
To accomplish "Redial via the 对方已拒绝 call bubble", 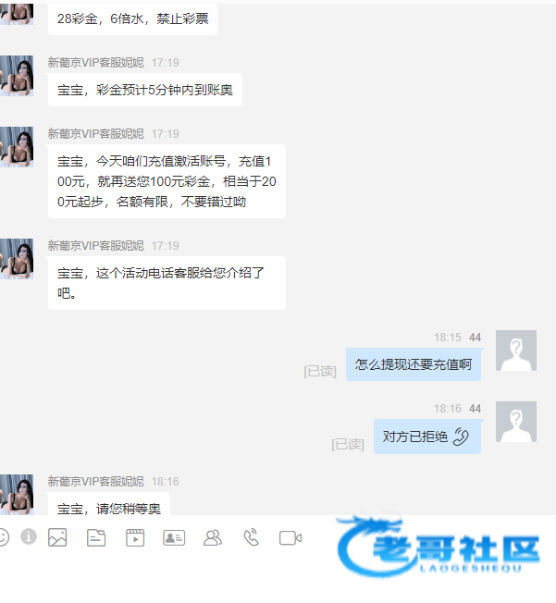I will pyautogui.click(x=427, y=437).
